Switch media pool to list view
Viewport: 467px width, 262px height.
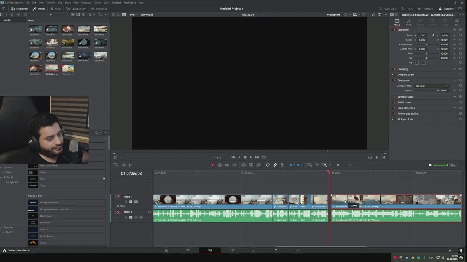coord(83,15)
